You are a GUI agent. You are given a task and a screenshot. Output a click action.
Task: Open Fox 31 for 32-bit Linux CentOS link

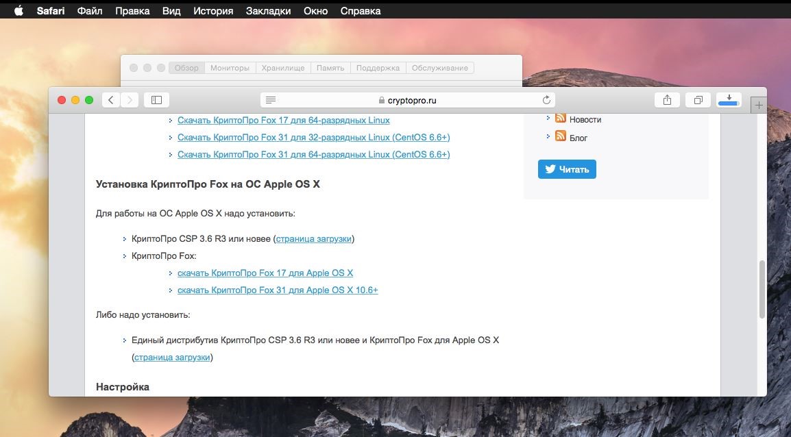(314, 137)
